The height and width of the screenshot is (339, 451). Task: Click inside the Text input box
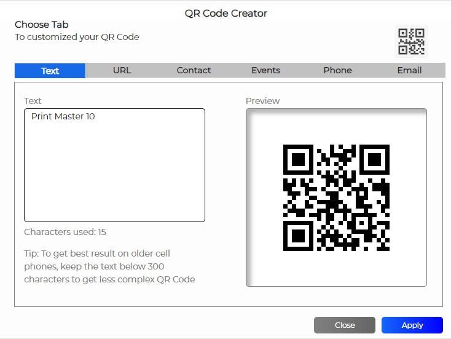coord(114,165)
